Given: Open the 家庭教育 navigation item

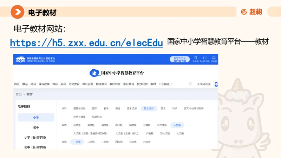Looking at the screenshot, I should [129, 84].
